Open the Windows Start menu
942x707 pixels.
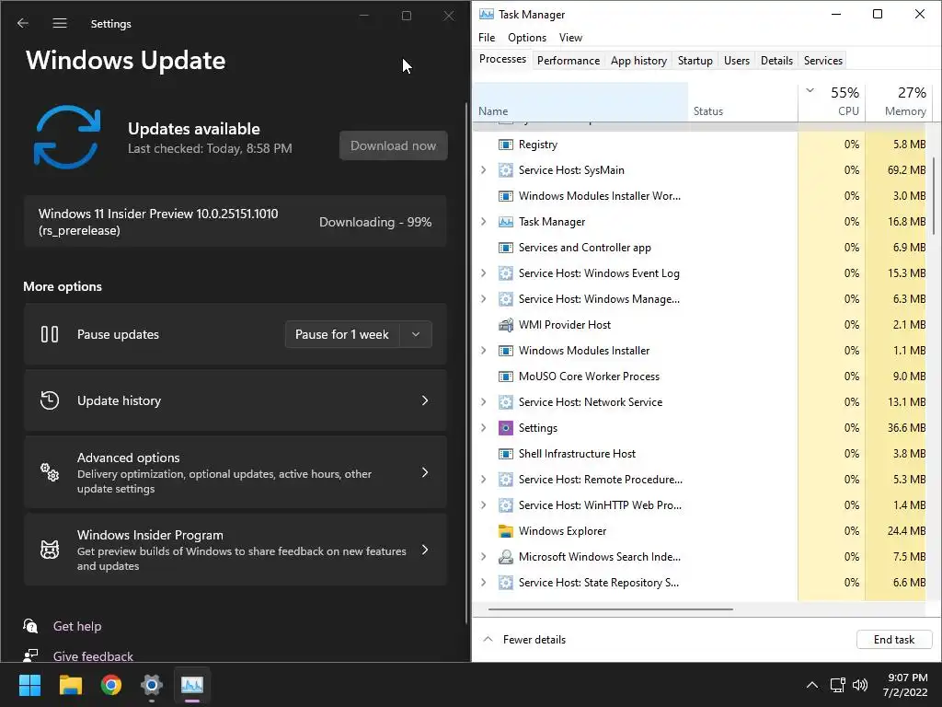[29, 685]
